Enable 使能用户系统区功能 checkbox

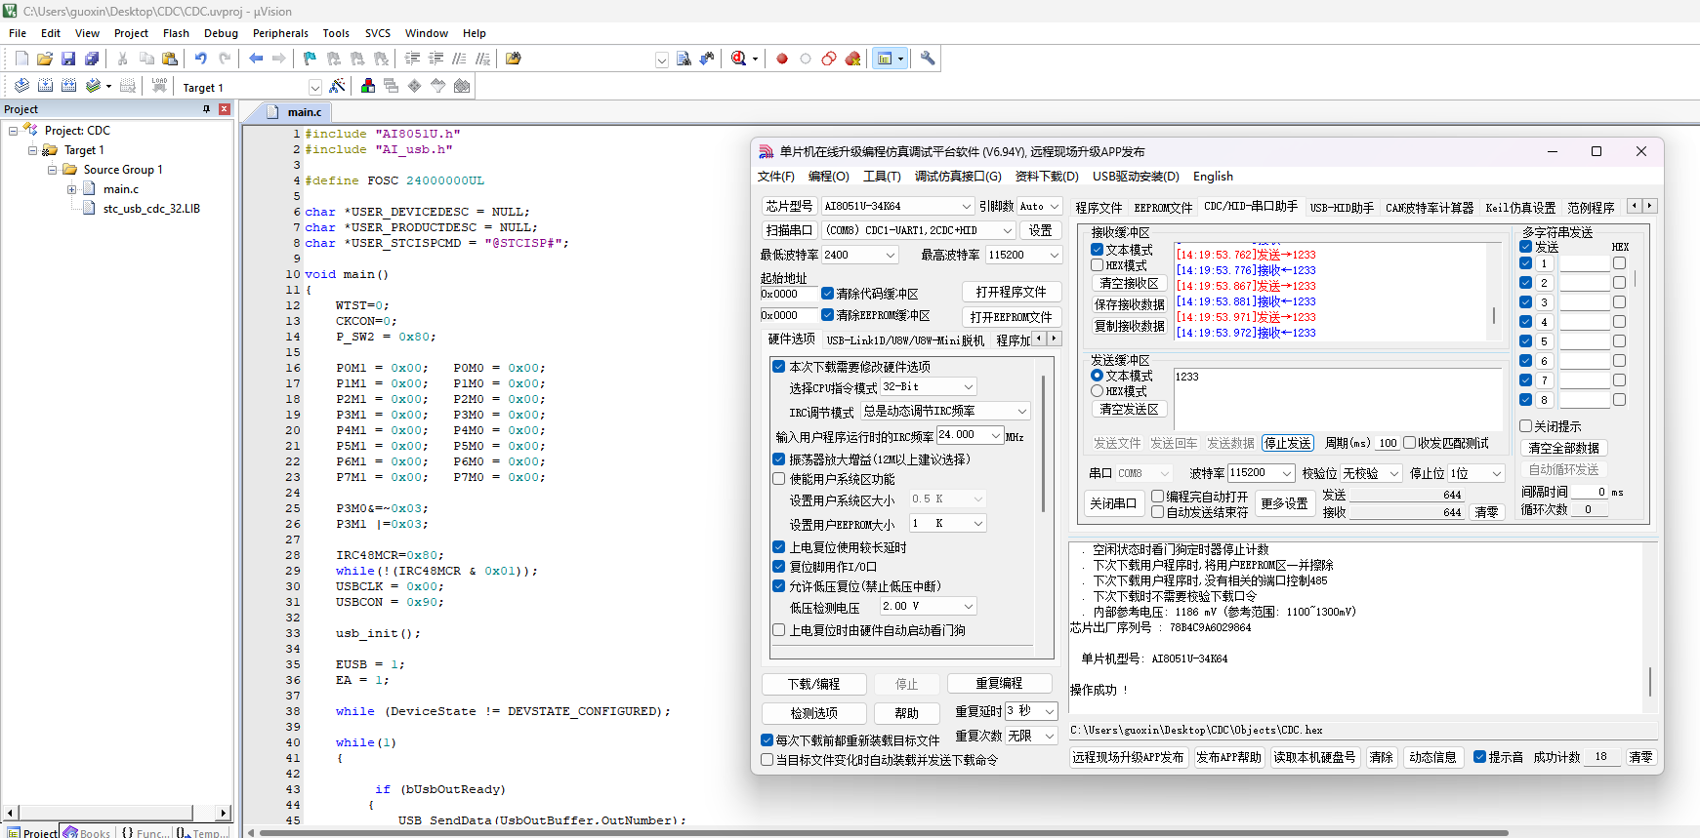pos(779,479)
